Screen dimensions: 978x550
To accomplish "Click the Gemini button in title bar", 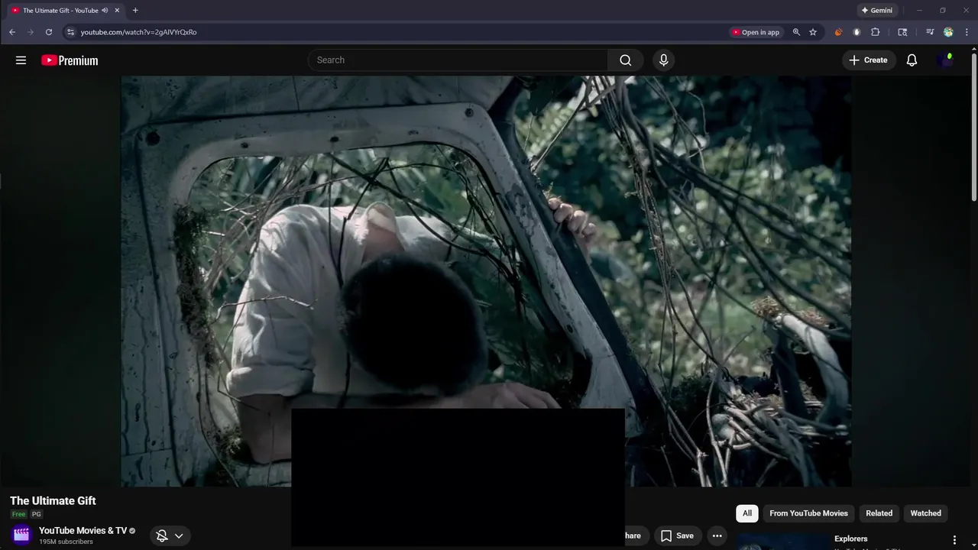I will coord(876,11).
